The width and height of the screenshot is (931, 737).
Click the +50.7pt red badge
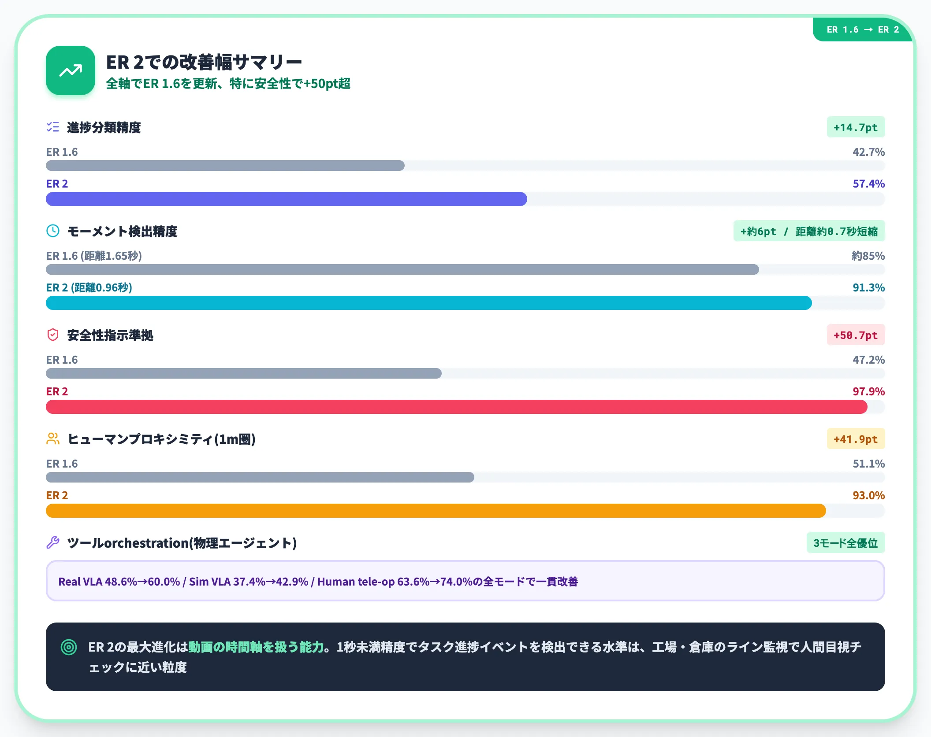[x=856, y=335]
